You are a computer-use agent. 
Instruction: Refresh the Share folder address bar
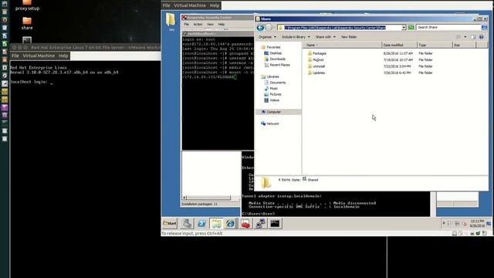(411, 28)
